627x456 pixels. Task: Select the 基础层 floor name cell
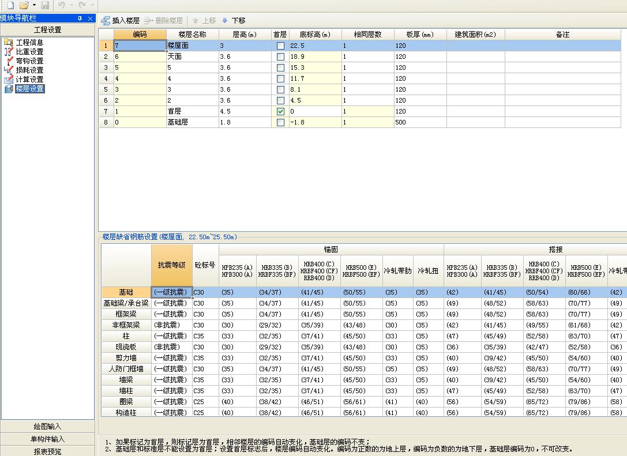[x=192, y=122]
